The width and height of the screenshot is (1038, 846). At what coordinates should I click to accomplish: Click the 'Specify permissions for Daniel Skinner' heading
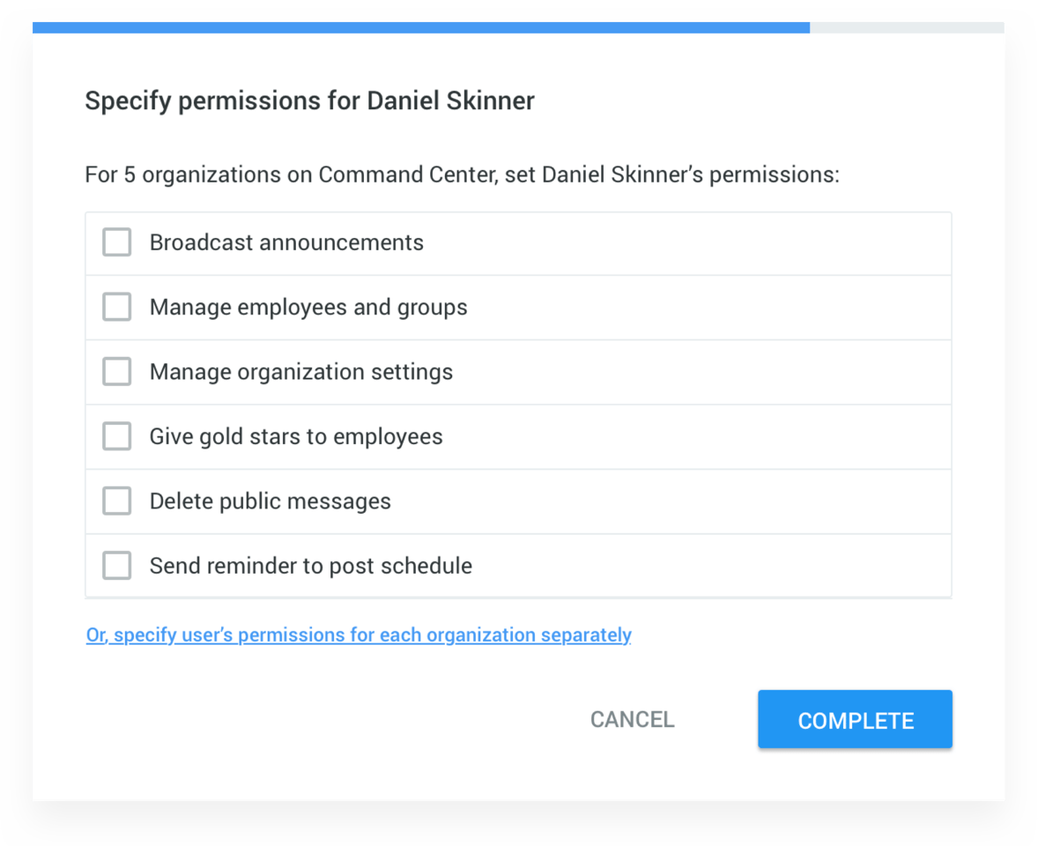click(x=309, y=100)
